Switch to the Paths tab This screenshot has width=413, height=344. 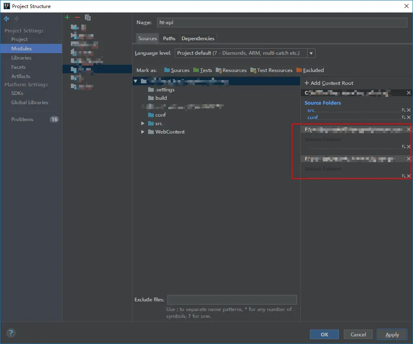(169, 39)
